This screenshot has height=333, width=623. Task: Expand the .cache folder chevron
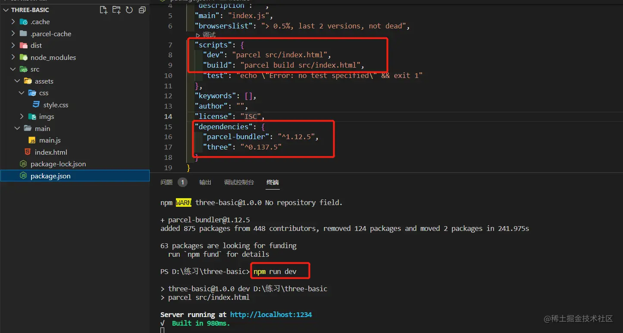click(13, 22)
